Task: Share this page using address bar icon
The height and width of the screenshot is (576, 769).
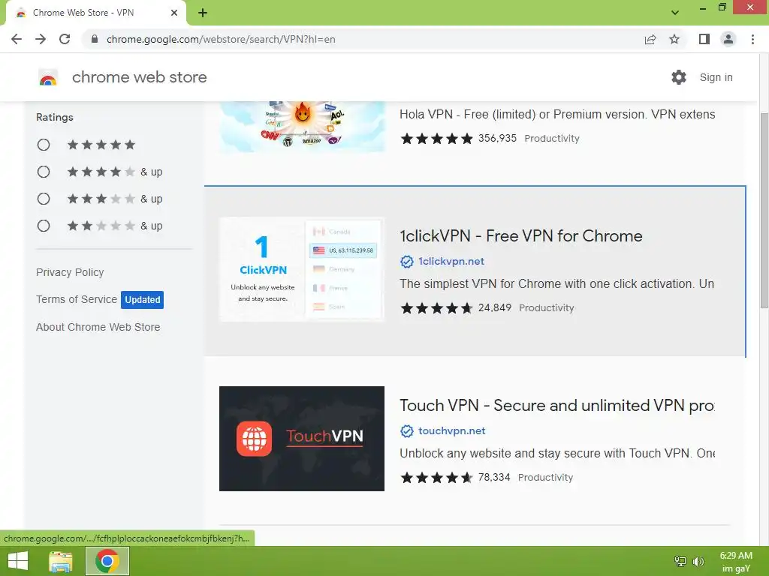Action: 650,39
